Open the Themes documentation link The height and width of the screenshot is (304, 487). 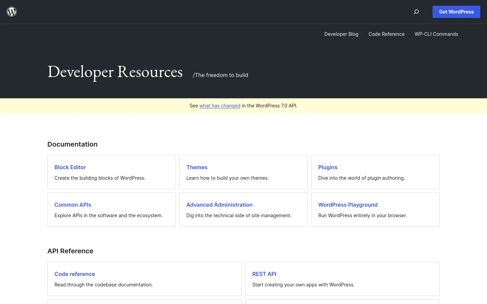coord(197,167)
